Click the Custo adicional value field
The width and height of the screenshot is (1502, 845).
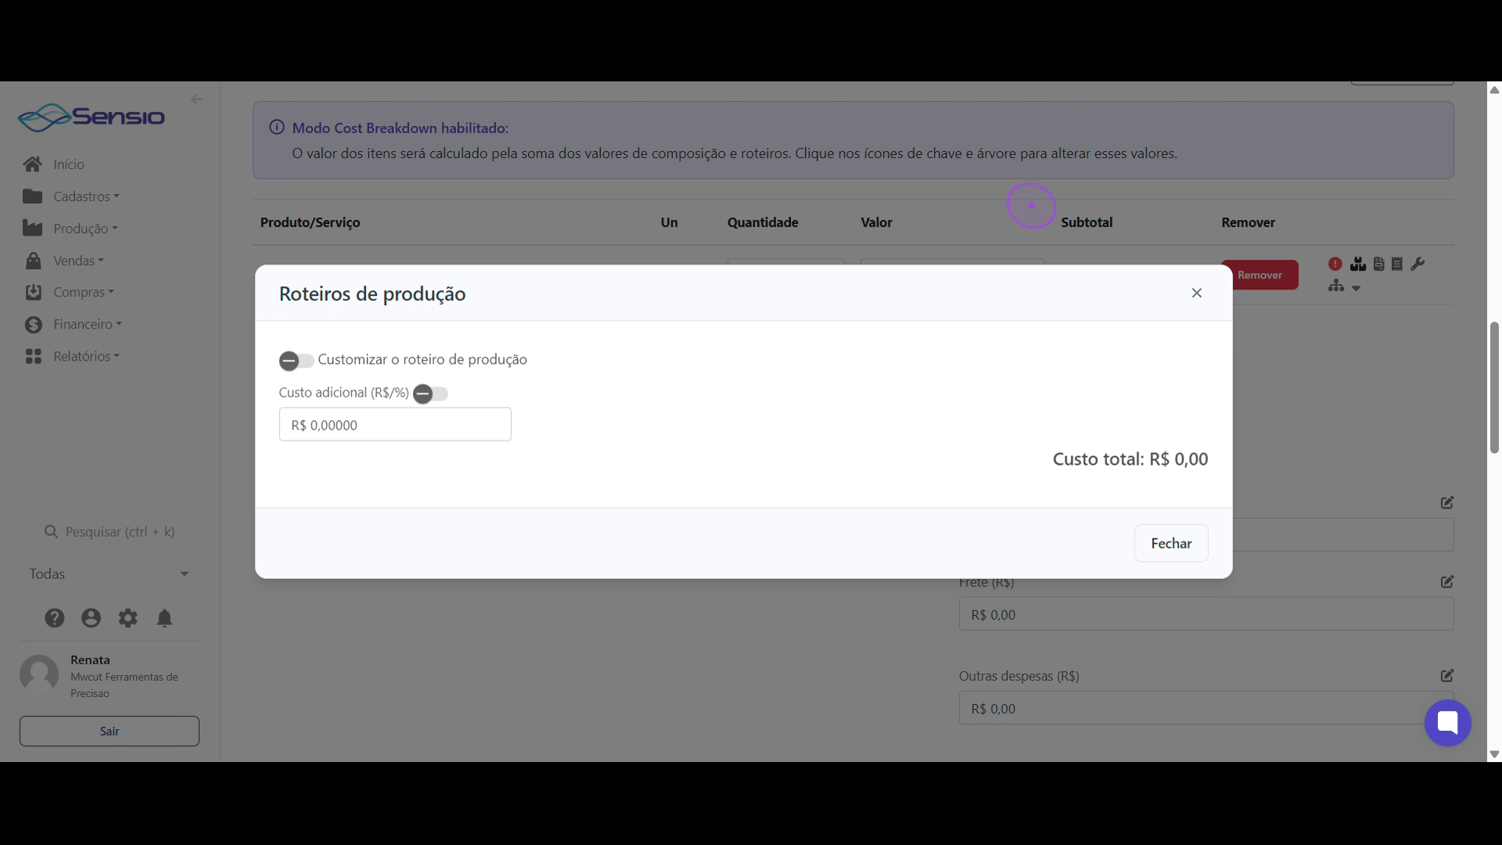[395, 424]
